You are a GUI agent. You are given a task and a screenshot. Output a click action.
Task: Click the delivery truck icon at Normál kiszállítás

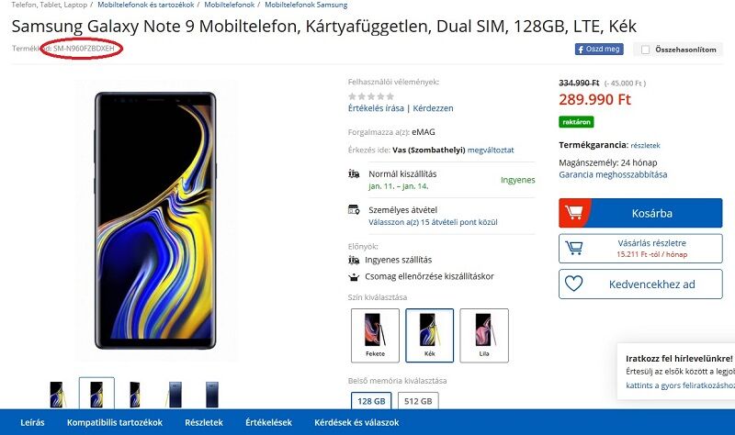tap(354, 173)
